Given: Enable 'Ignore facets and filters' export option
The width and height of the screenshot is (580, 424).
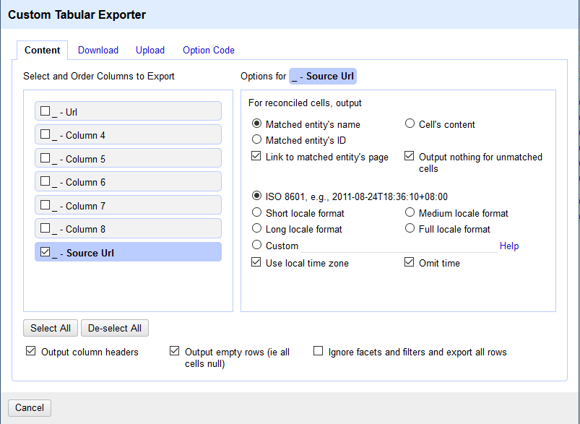Looking at the screenshot, I should [x=318, y=350].
